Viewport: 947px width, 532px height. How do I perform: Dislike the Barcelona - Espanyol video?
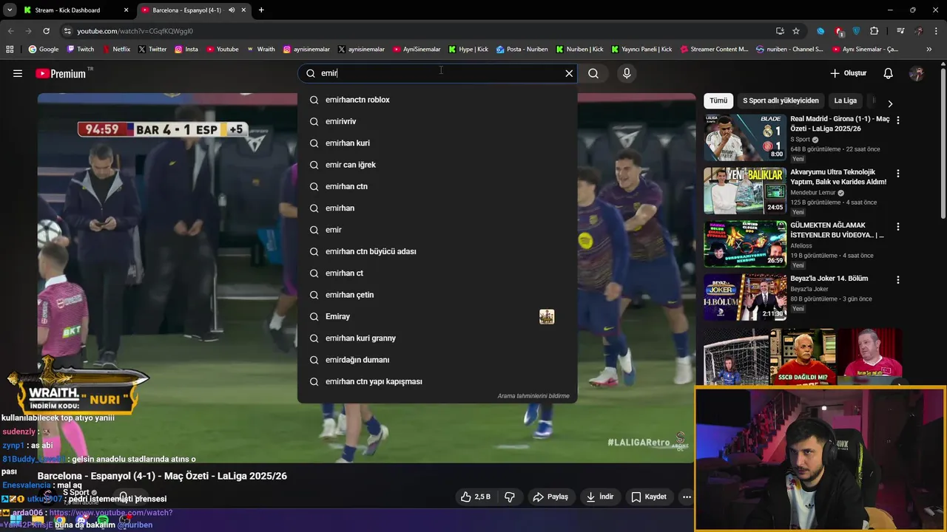coord(510,497)
